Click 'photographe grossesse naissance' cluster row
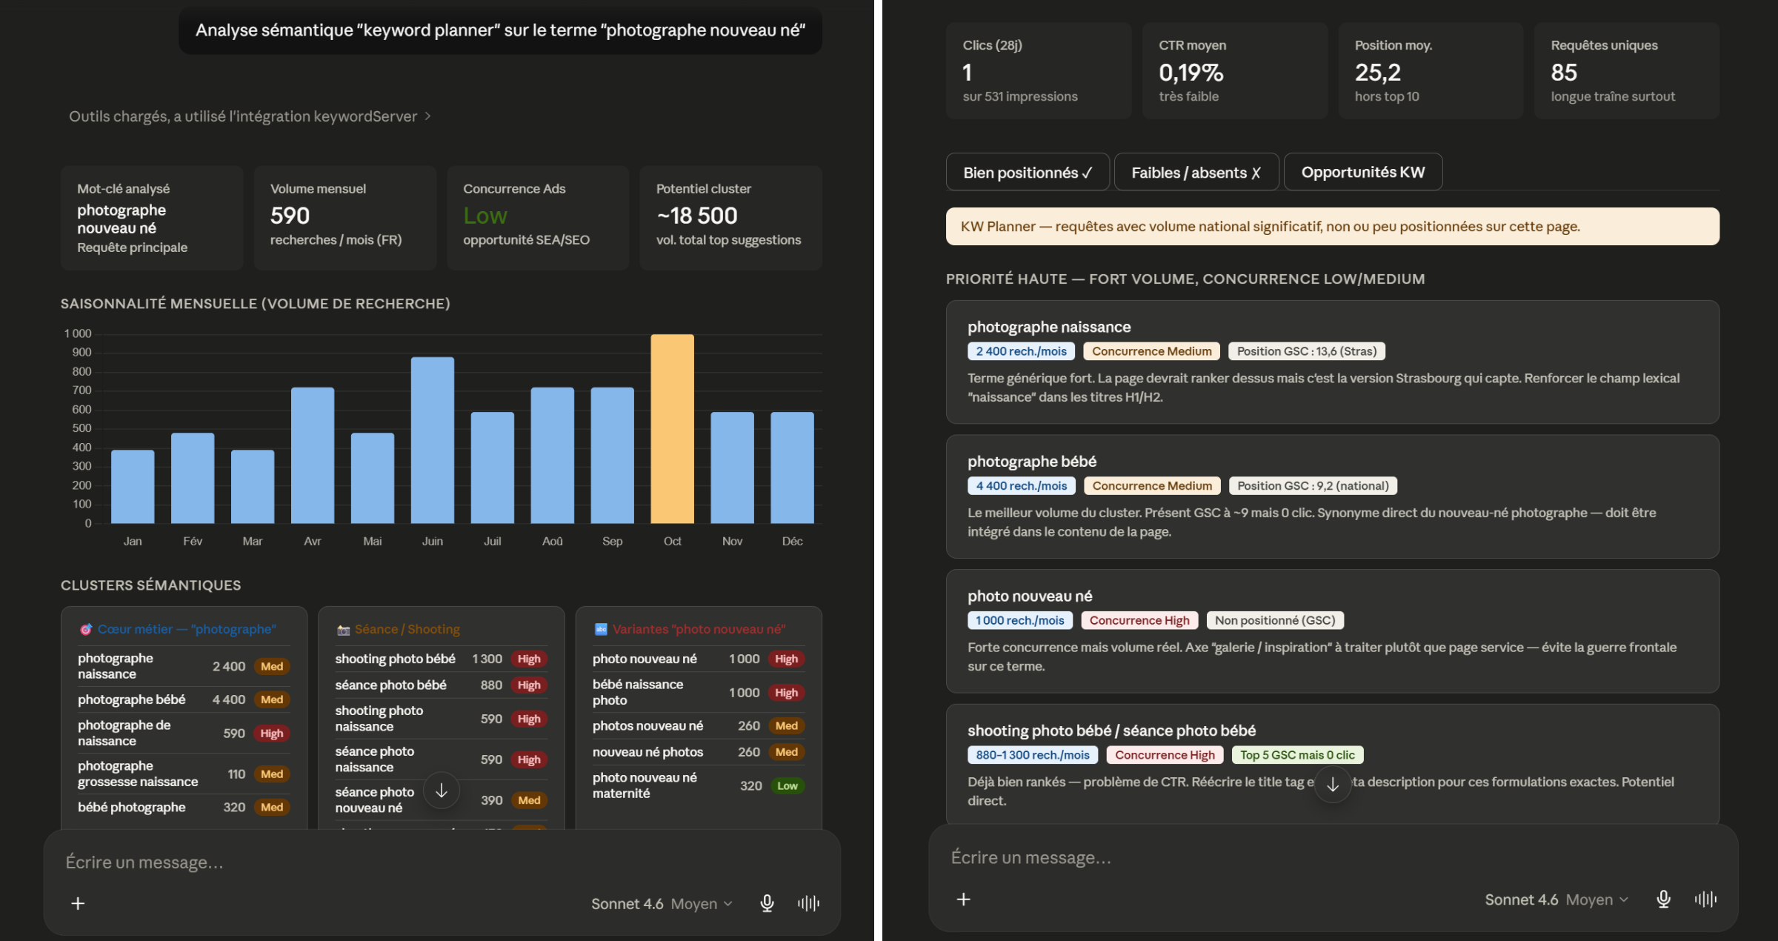 tap(184, 774)
